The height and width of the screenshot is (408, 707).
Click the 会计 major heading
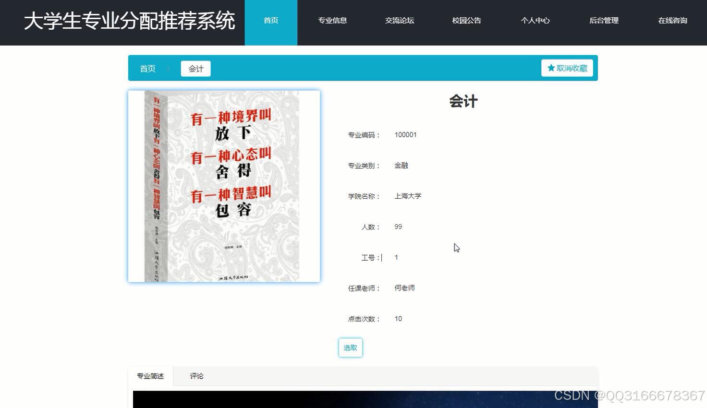point(463,101)
